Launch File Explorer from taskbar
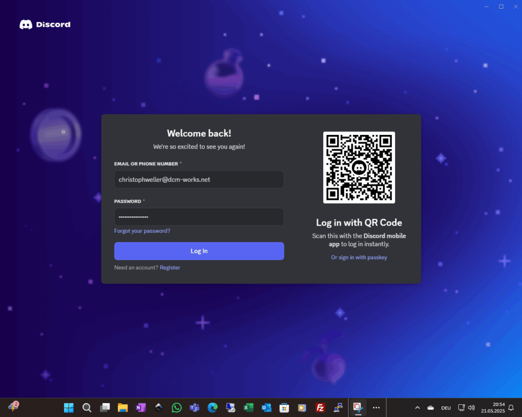This screenshot has height=417, width=522. click(123, 408)
